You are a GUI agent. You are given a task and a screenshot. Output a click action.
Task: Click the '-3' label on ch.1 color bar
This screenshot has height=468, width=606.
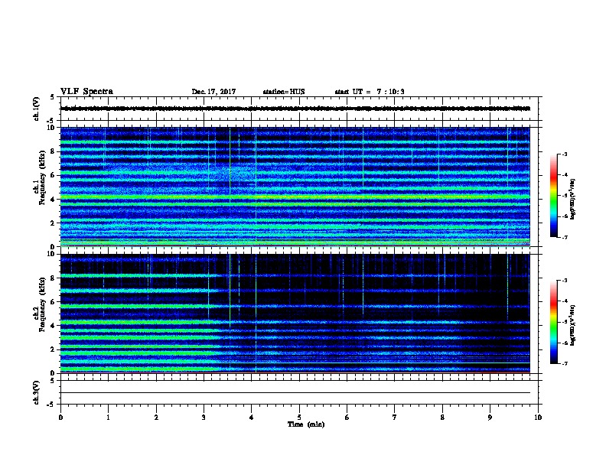tap(564, 154)
